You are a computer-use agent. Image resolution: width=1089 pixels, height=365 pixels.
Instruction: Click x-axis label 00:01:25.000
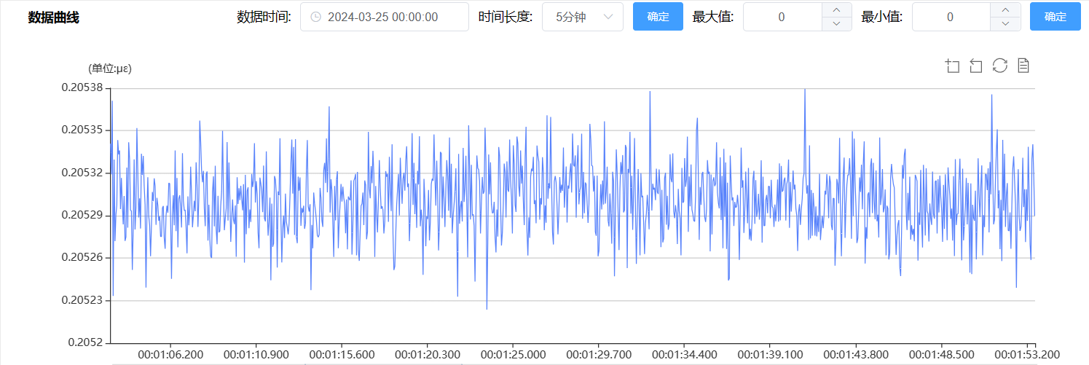(x=512, y=354)
